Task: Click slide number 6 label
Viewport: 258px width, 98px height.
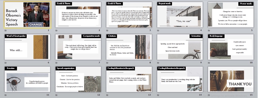Action: 48,62
